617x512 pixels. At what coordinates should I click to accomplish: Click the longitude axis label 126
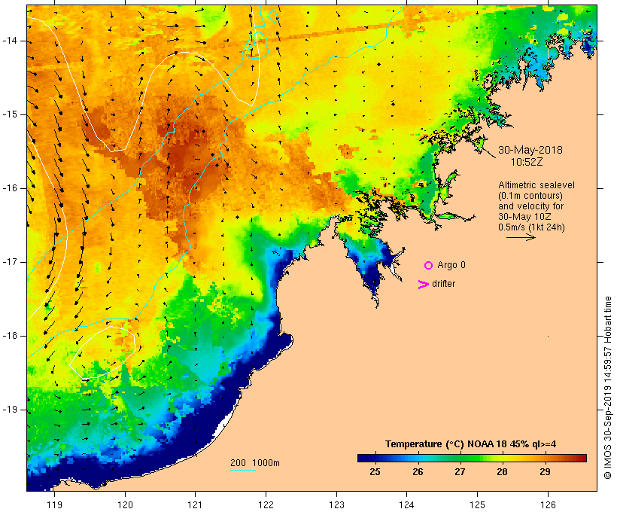click(548, 505)
